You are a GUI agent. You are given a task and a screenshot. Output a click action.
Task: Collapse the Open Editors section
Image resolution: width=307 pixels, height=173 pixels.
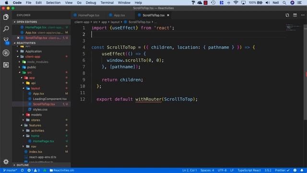[27, 22]
